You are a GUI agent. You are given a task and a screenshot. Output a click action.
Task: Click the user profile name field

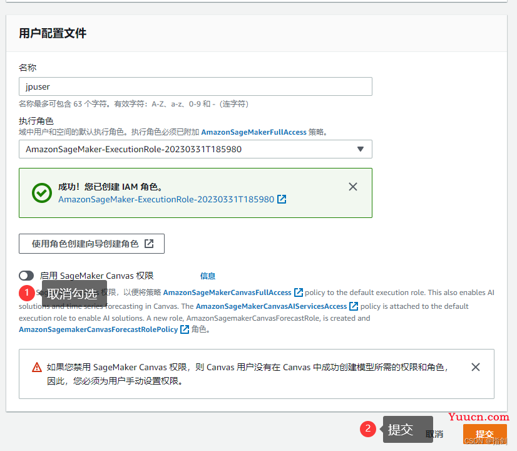[x=195, y=86]
